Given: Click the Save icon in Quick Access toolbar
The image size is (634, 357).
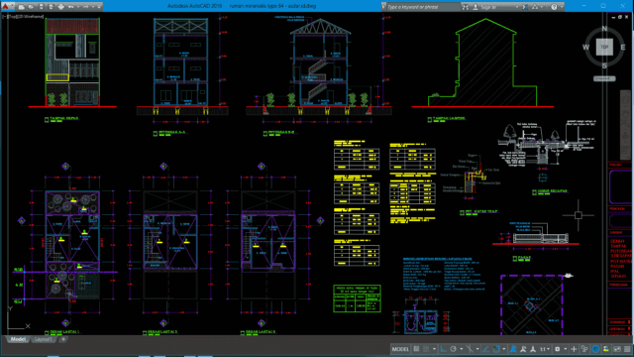Looking at the screenshot, I should 42,7.
